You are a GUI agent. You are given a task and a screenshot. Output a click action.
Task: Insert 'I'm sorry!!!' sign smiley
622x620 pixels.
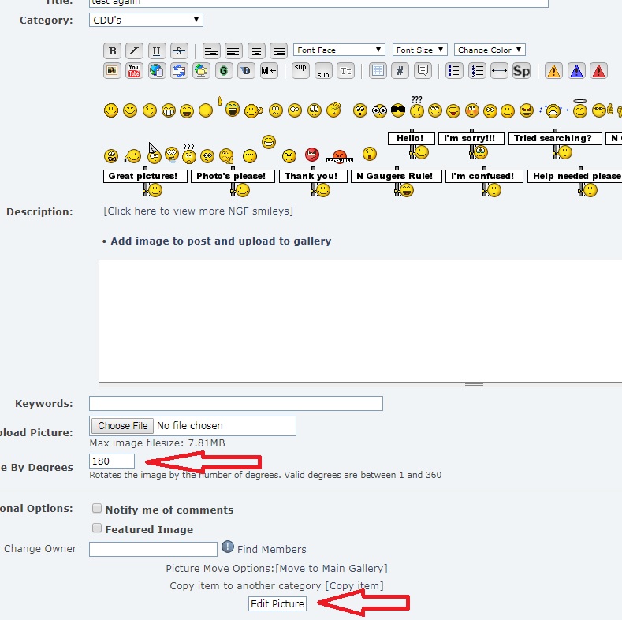click(471, 144)
